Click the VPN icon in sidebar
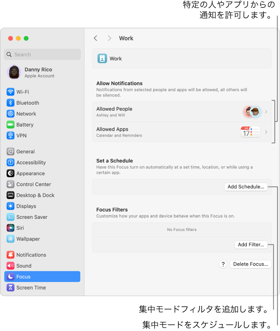 click(x=10, y=136)
